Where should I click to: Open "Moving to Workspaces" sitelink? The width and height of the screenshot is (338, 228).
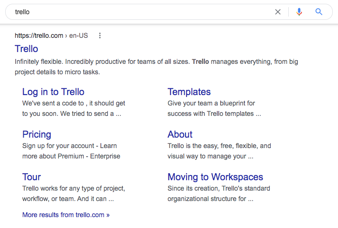pos(215,177)
